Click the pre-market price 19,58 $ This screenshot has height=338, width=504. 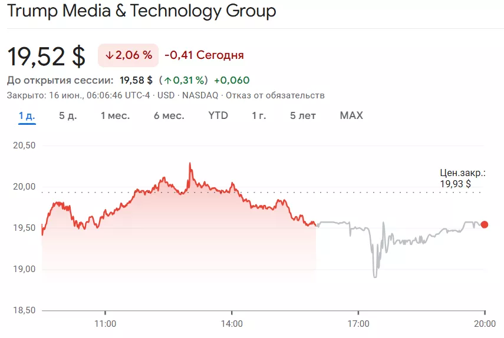136,80
